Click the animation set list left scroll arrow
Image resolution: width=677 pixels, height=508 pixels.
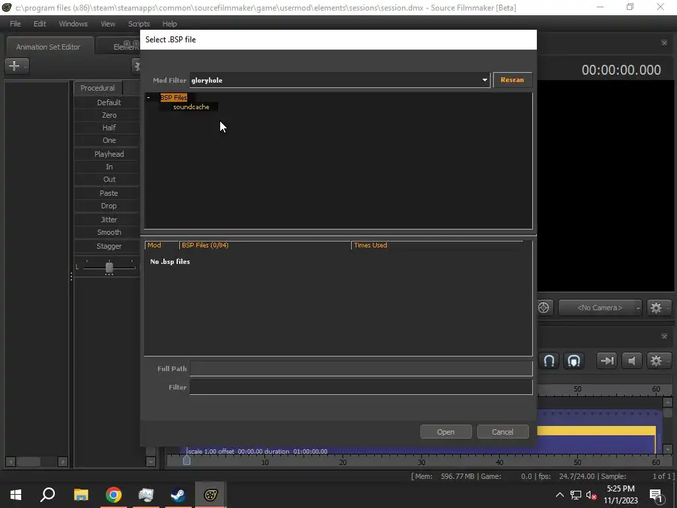[11, 462]
